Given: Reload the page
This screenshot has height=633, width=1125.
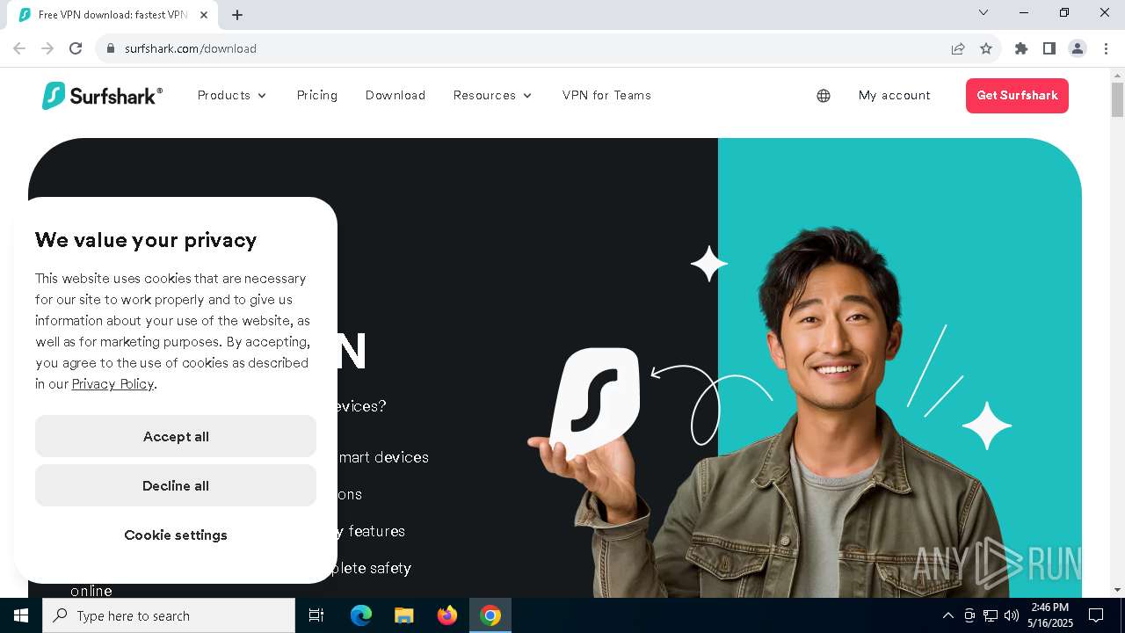Looking at the screenshot, I should [76, 48].
